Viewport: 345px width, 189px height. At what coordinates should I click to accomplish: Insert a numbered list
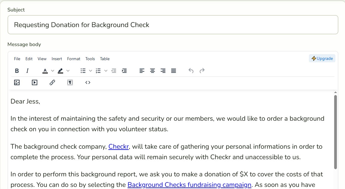coord(98,71)
